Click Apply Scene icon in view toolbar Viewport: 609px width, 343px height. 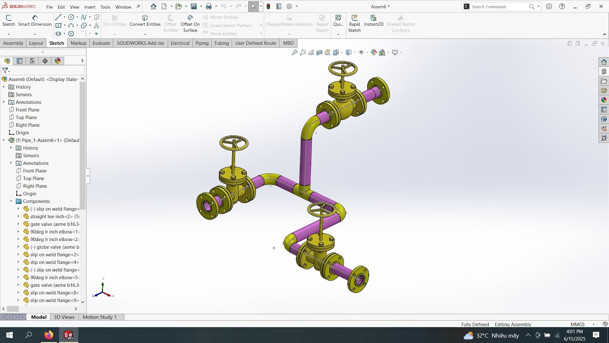point(382,52)
